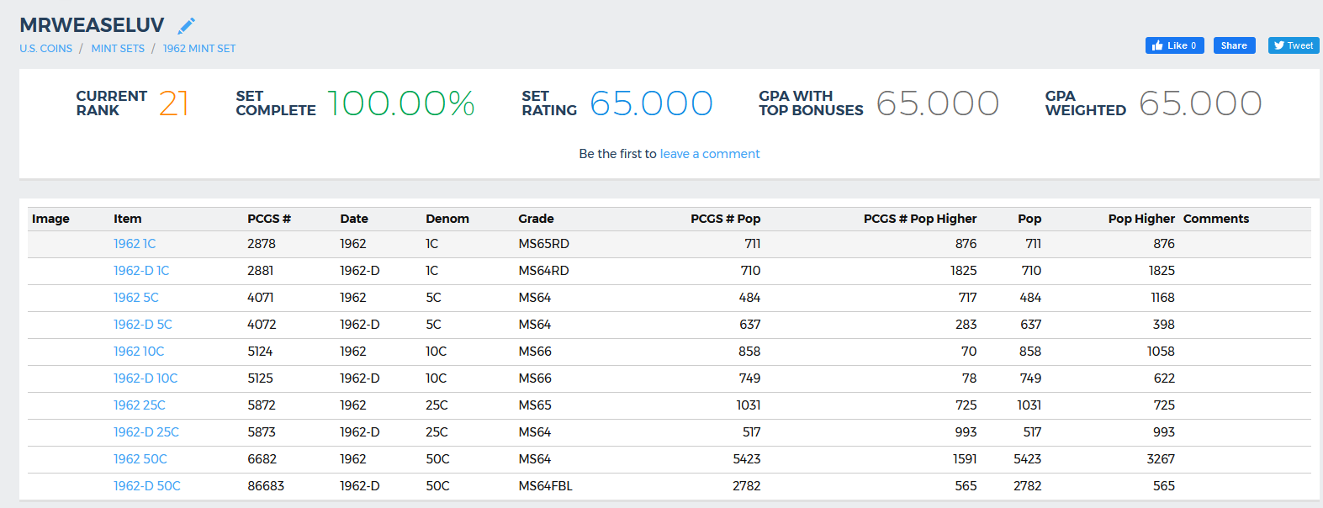Click the MS65RD grade cell
The height and width of the screenshot is (508, 1323).
click(543, 244)
